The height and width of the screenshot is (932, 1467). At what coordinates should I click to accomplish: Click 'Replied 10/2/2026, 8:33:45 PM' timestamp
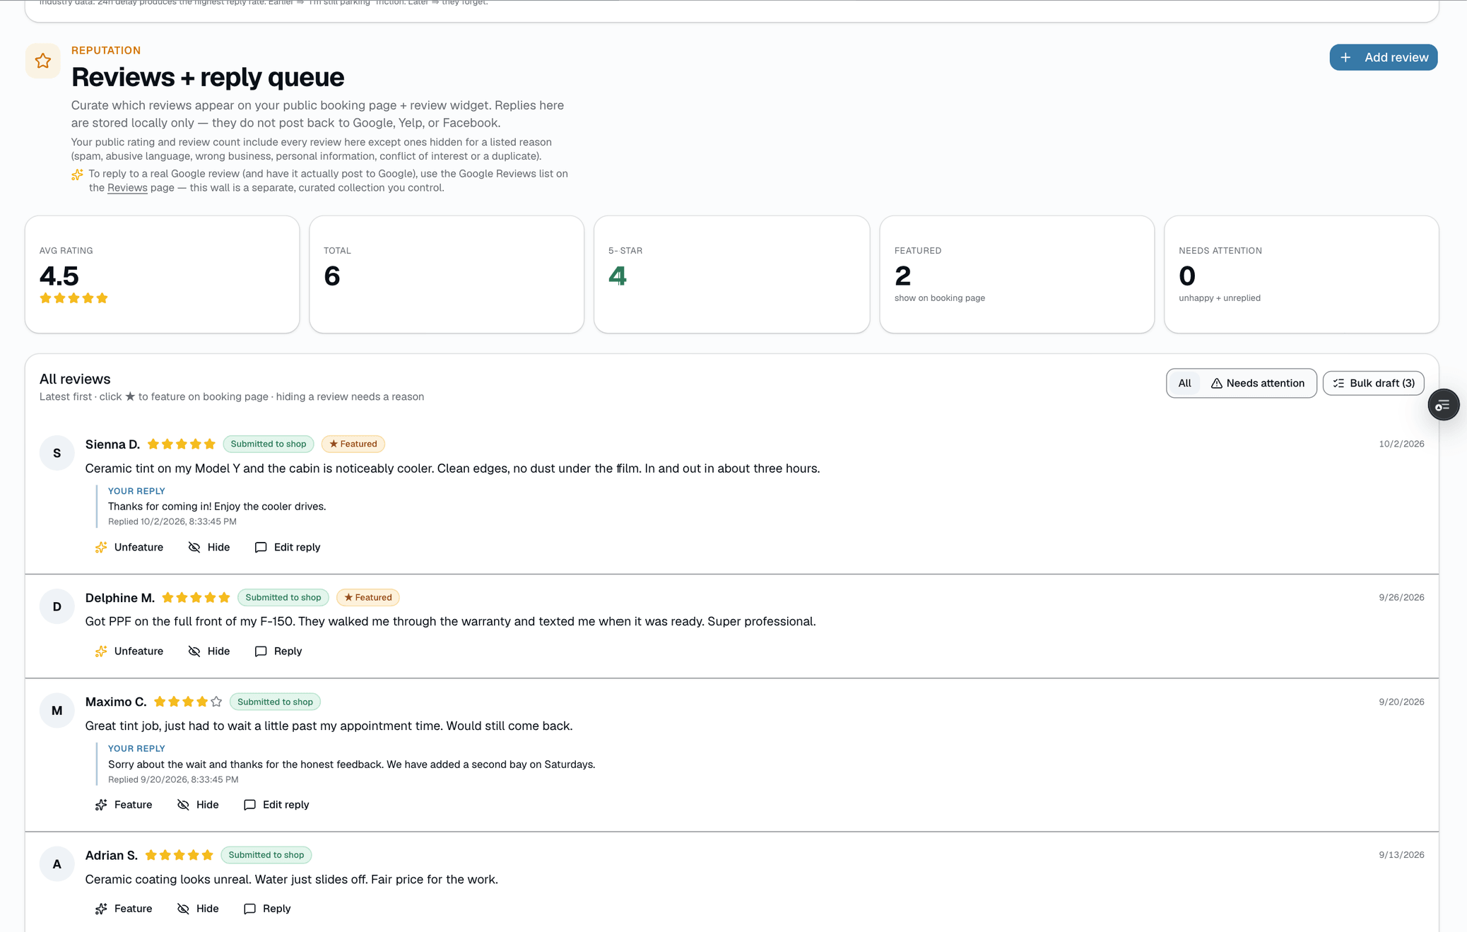[x=172, y=521]
